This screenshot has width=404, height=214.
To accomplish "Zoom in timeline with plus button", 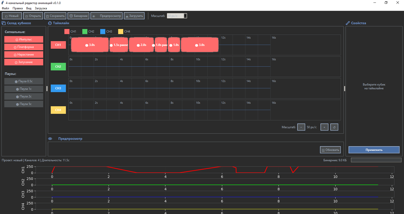I will coord(324,127).
